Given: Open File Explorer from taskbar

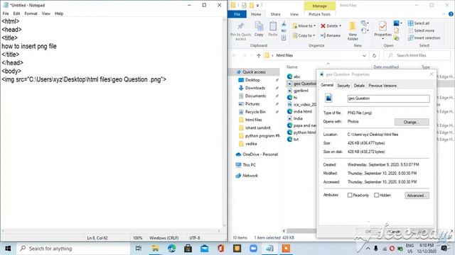Looking at the screenshot, I should click(155, 249).
